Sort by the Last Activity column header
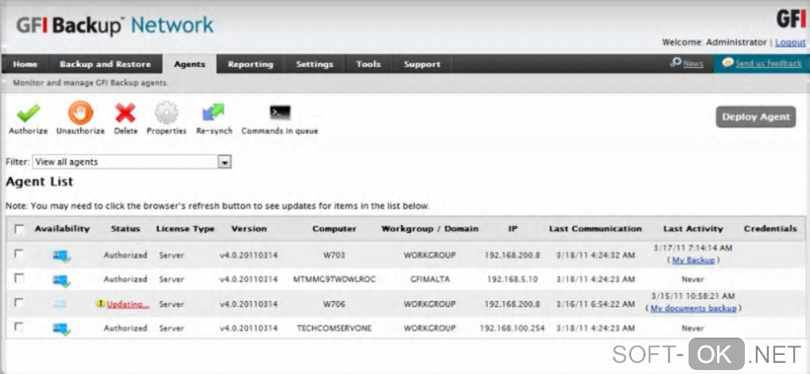This screenshot has height=374, width=810. [692, 229]
